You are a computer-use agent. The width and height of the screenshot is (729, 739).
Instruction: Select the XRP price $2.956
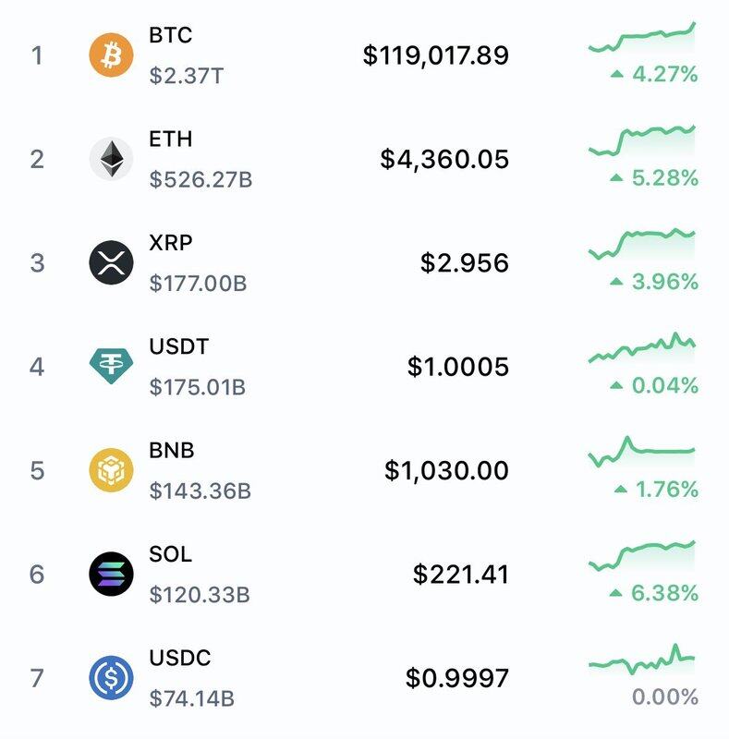point(464,262)
